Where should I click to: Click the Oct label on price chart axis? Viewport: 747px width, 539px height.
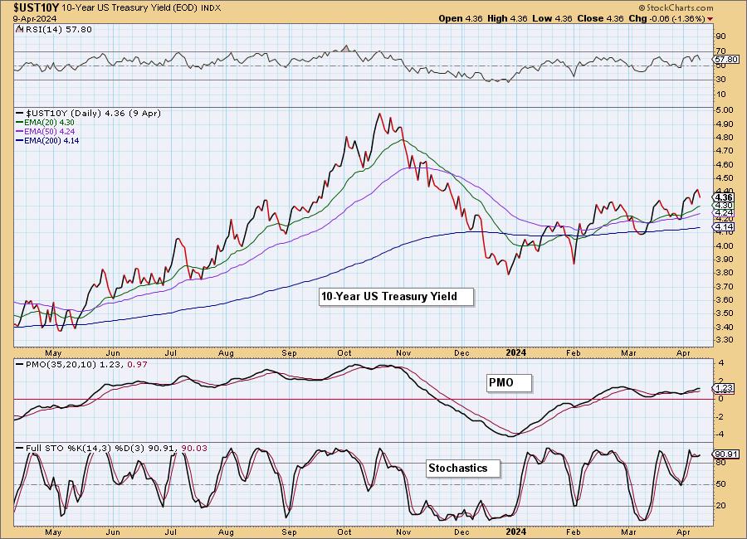[344, 352]
